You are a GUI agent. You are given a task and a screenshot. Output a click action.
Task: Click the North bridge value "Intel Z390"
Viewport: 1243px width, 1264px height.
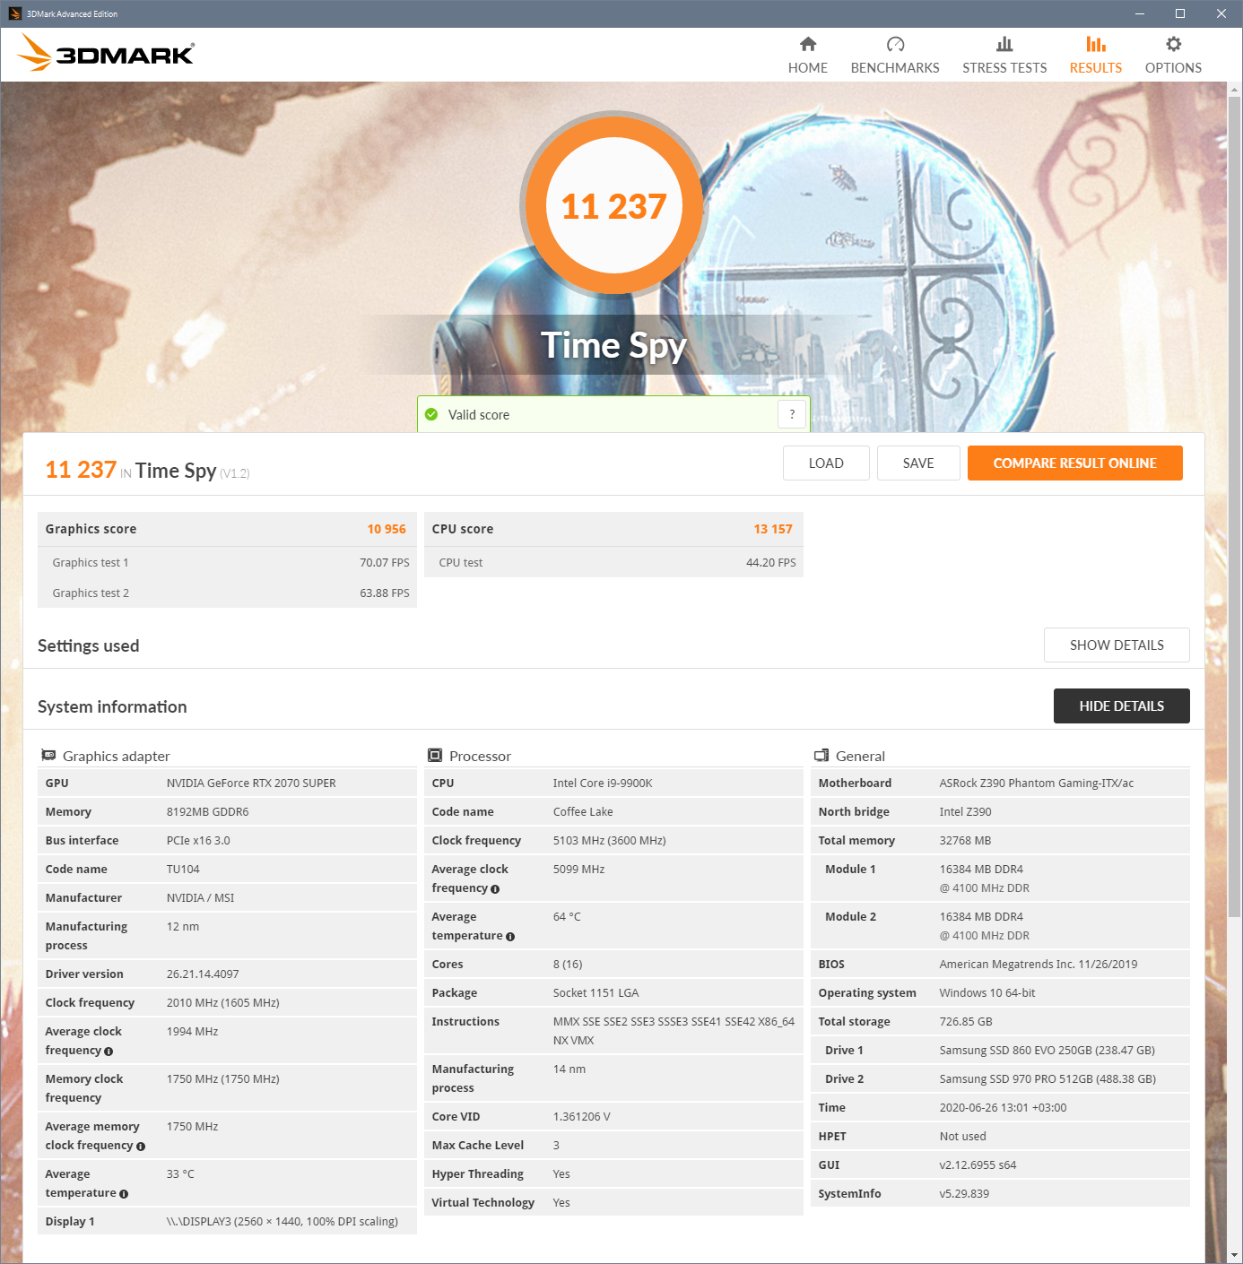coord(966,812)
